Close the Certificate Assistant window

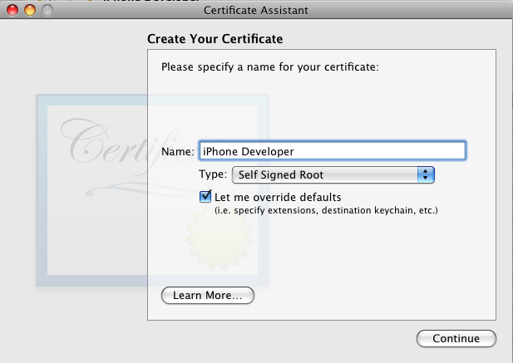[x=12, y=10]
